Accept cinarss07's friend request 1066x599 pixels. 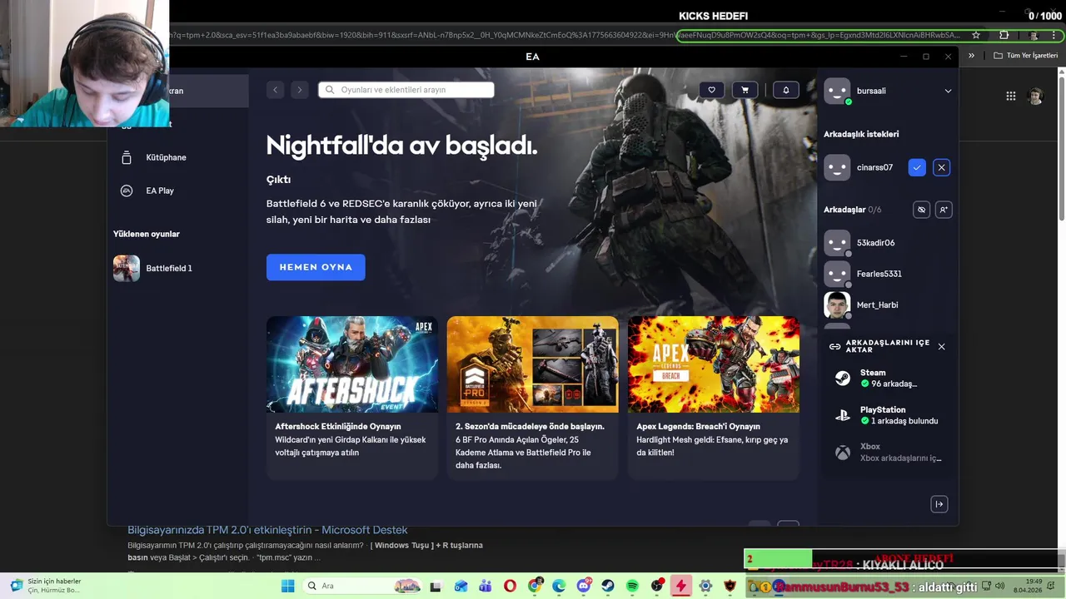coord(917,167)
